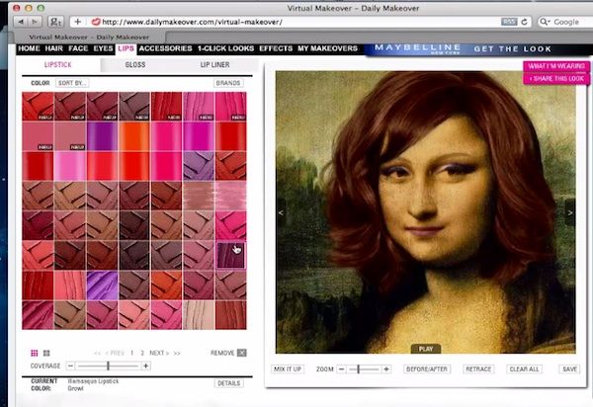593x407 pixels.
Task: Open MY MAKEOVERS
Action: (x=327, y=48)
